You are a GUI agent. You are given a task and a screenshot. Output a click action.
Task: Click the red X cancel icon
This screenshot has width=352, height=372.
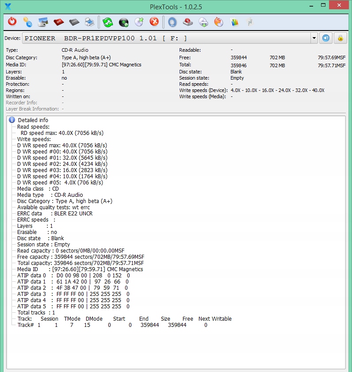click(x=154, y=22)
